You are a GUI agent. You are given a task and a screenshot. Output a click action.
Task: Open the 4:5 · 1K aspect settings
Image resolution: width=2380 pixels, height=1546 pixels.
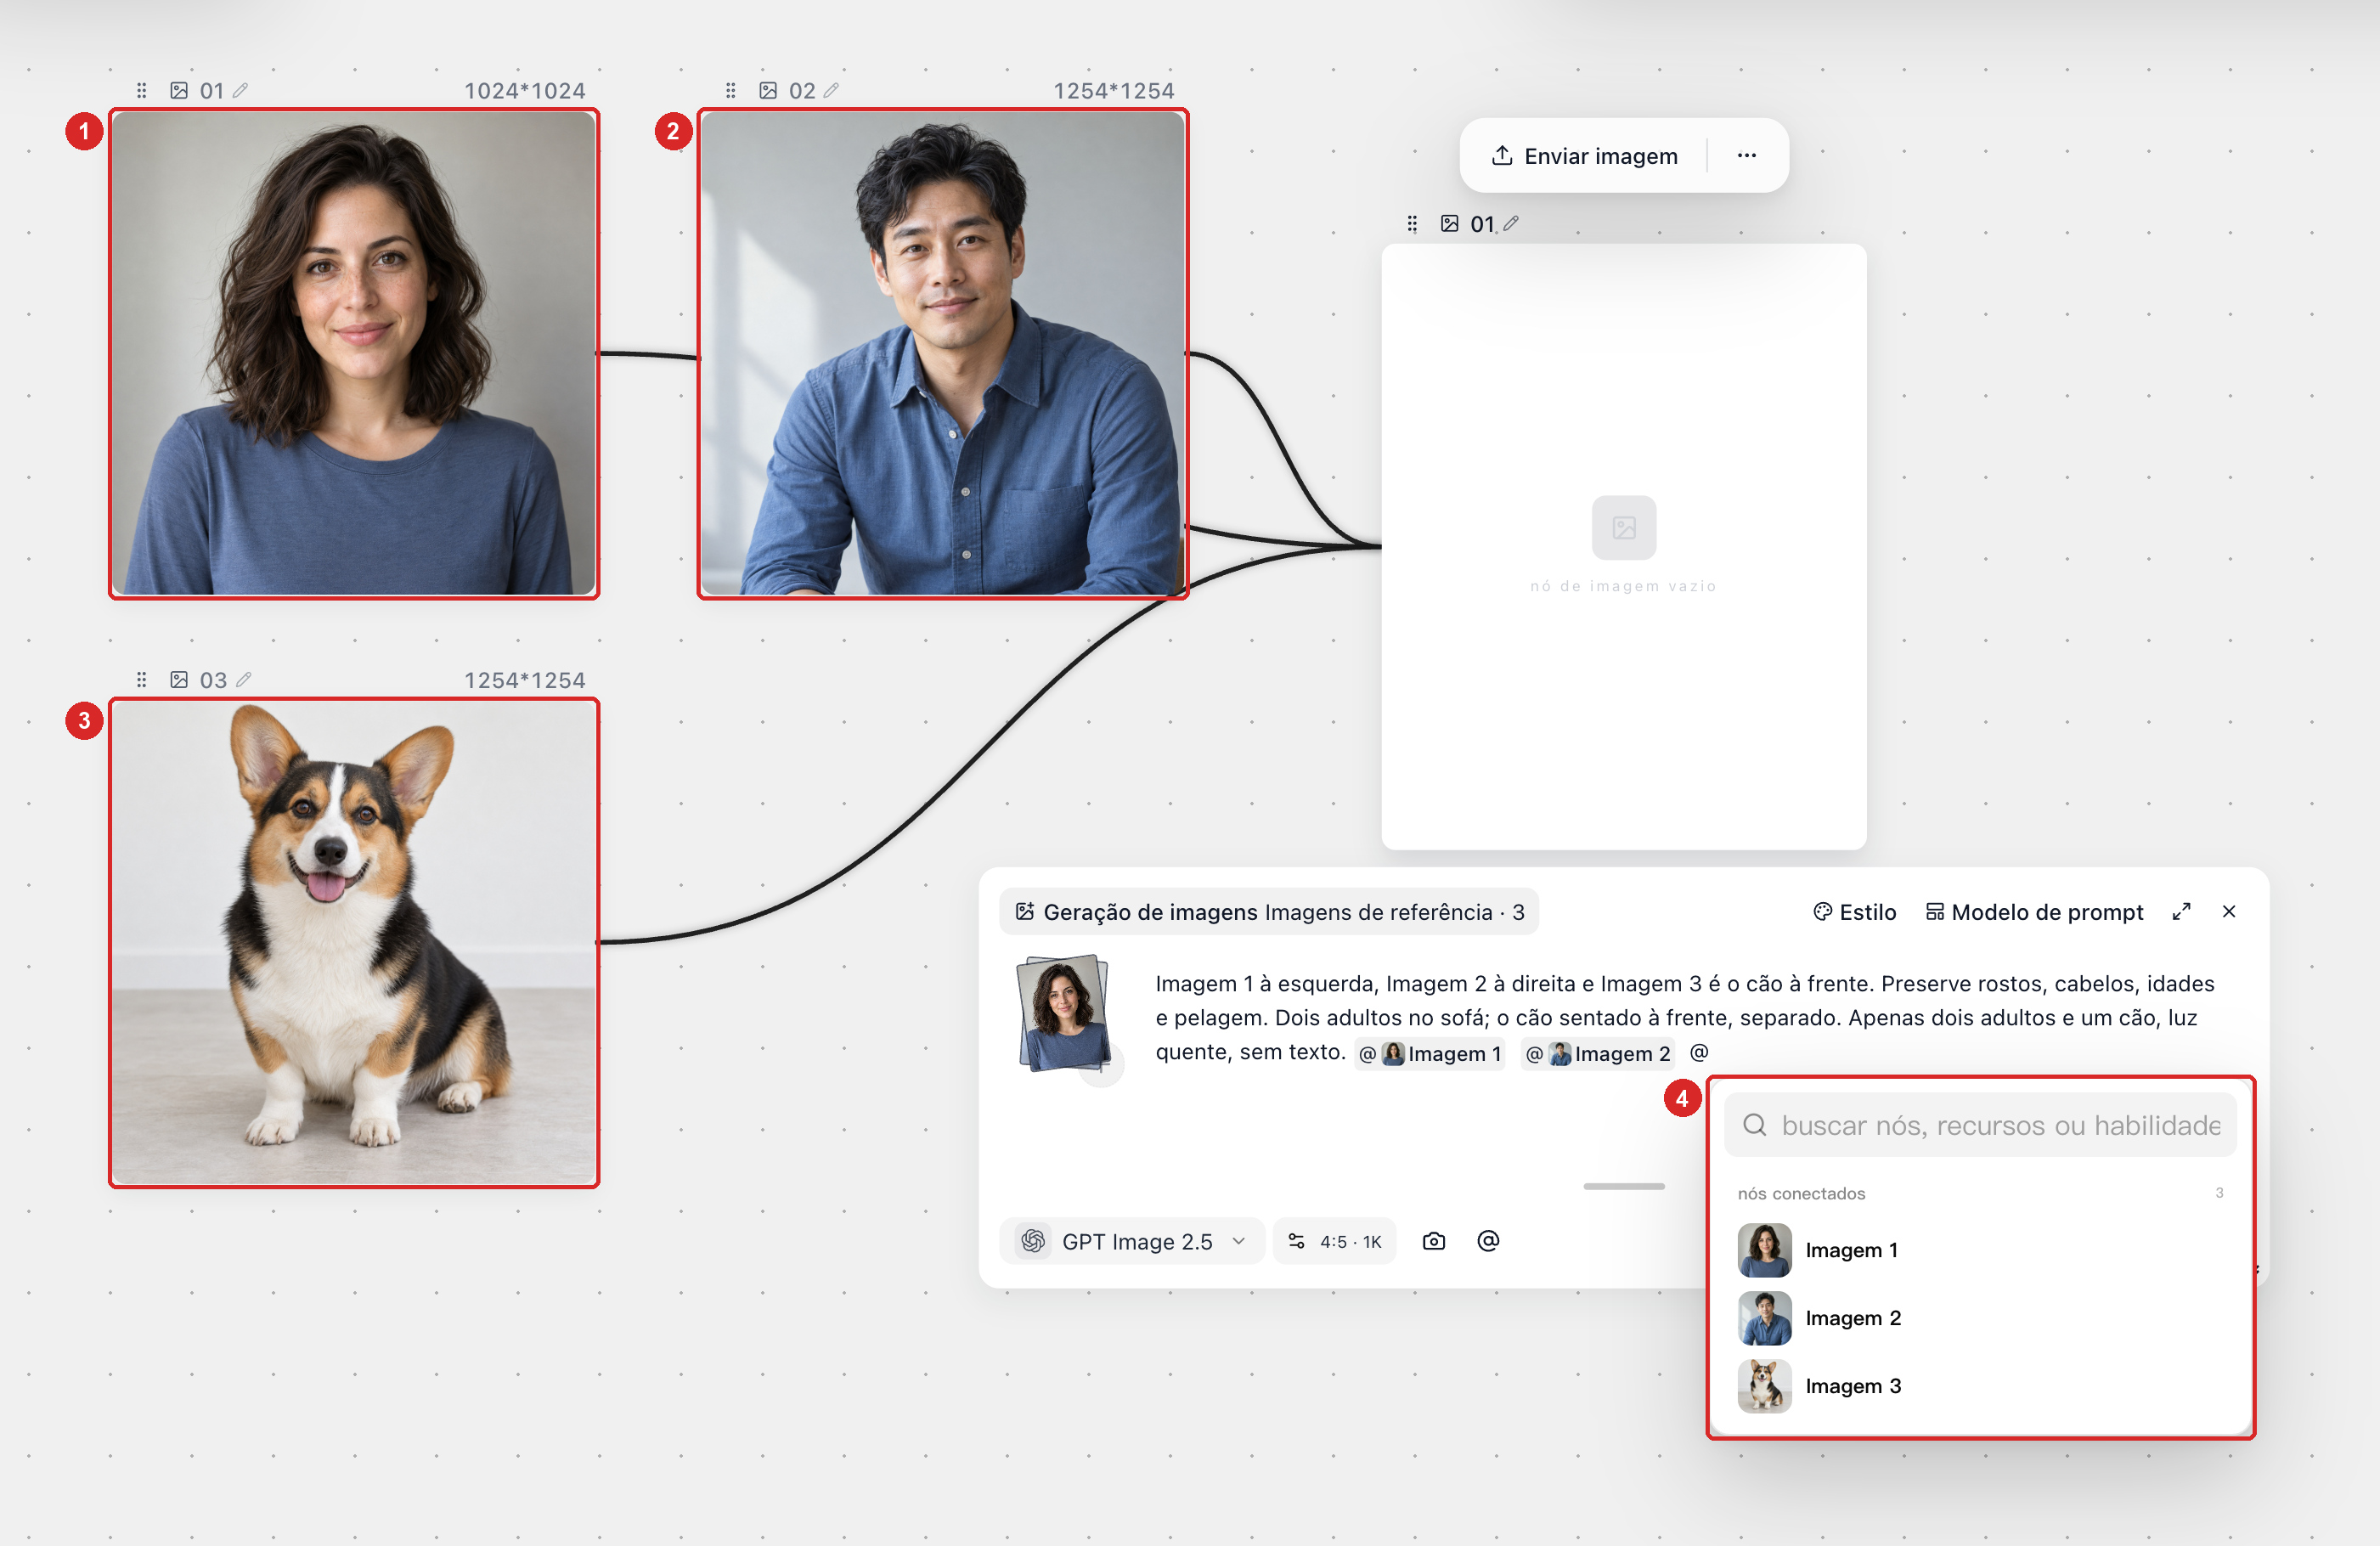[x=1334, y=1241]
